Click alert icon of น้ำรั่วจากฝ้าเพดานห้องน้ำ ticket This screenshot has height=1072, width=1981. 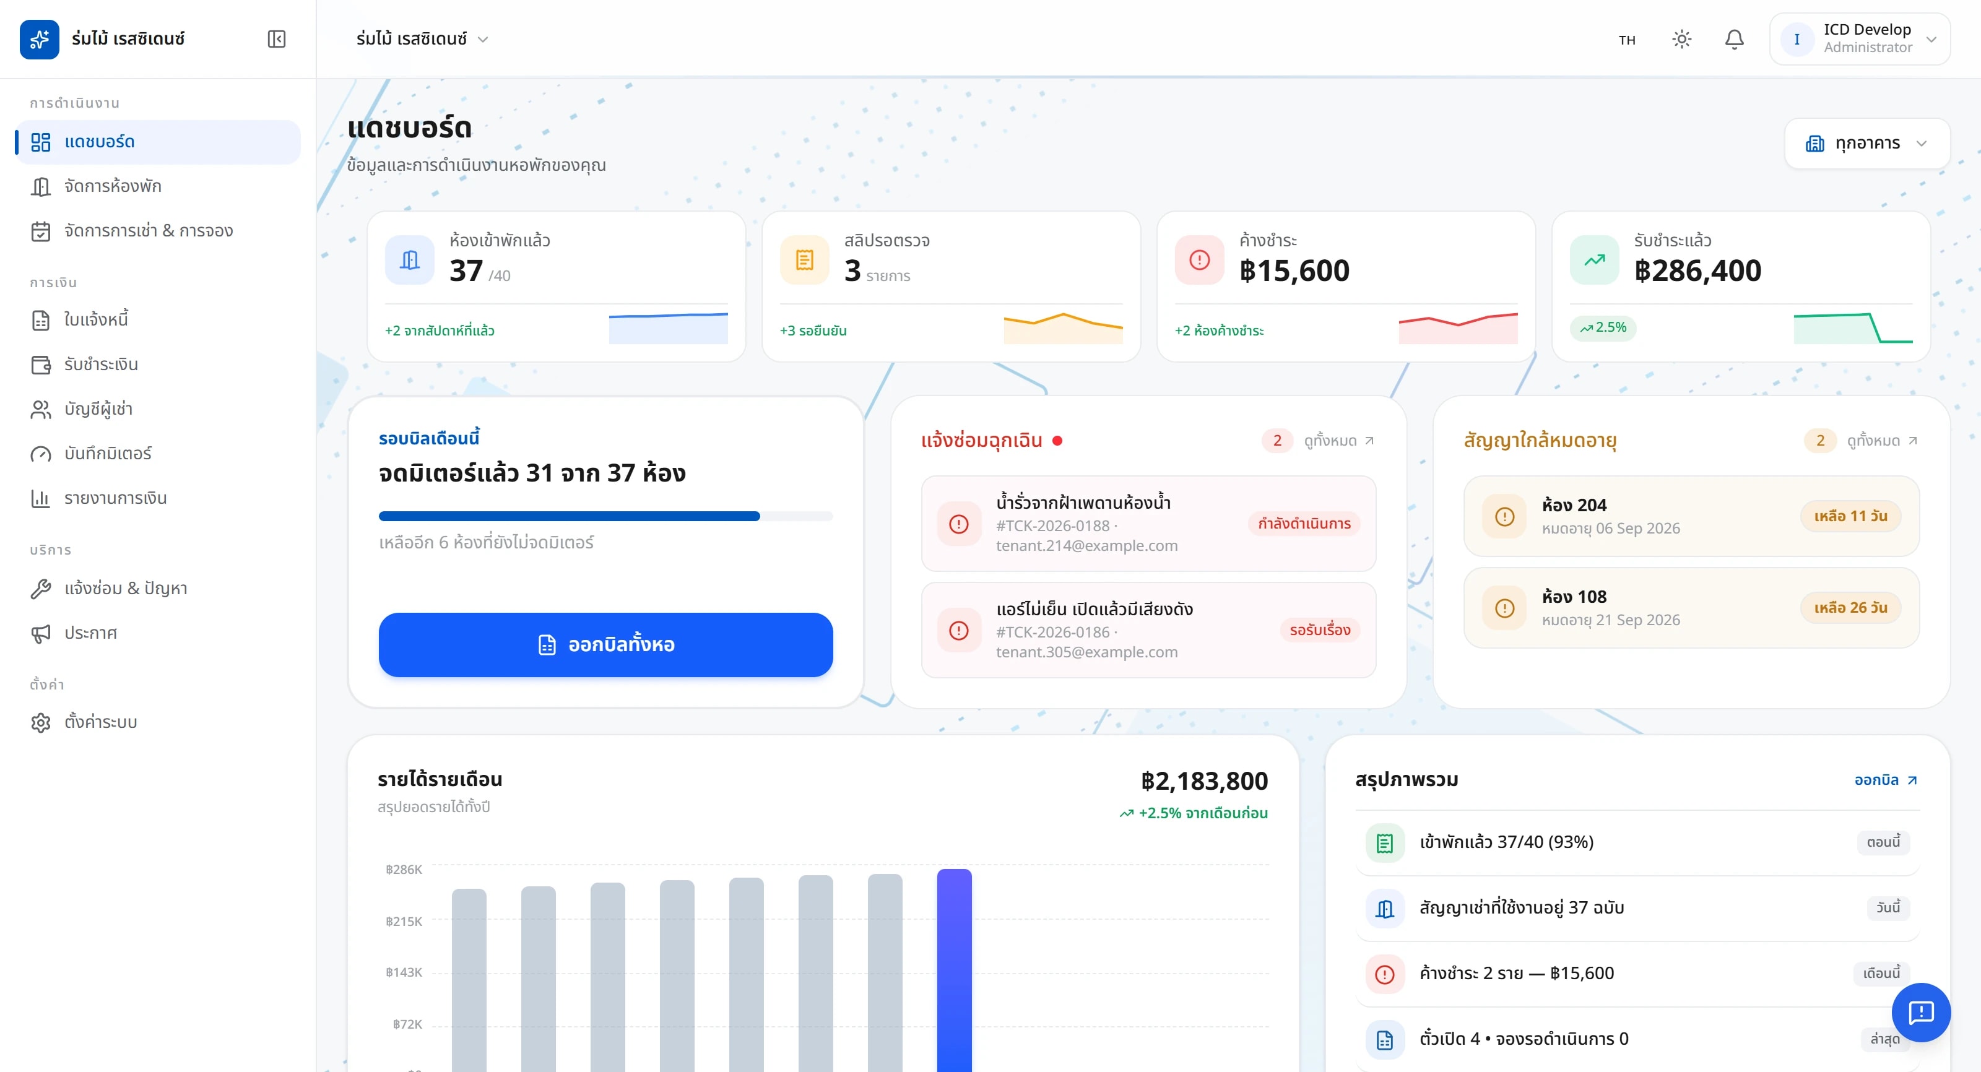[x=959, y=524]
